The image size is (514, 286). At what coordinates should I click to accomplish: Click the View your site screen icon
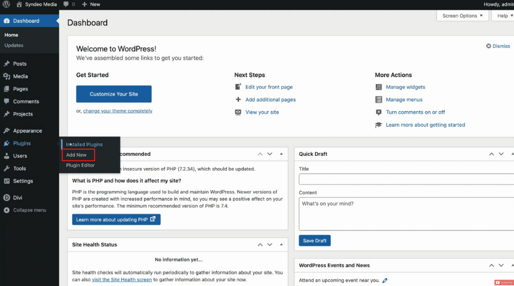click(x=238, y=112)
